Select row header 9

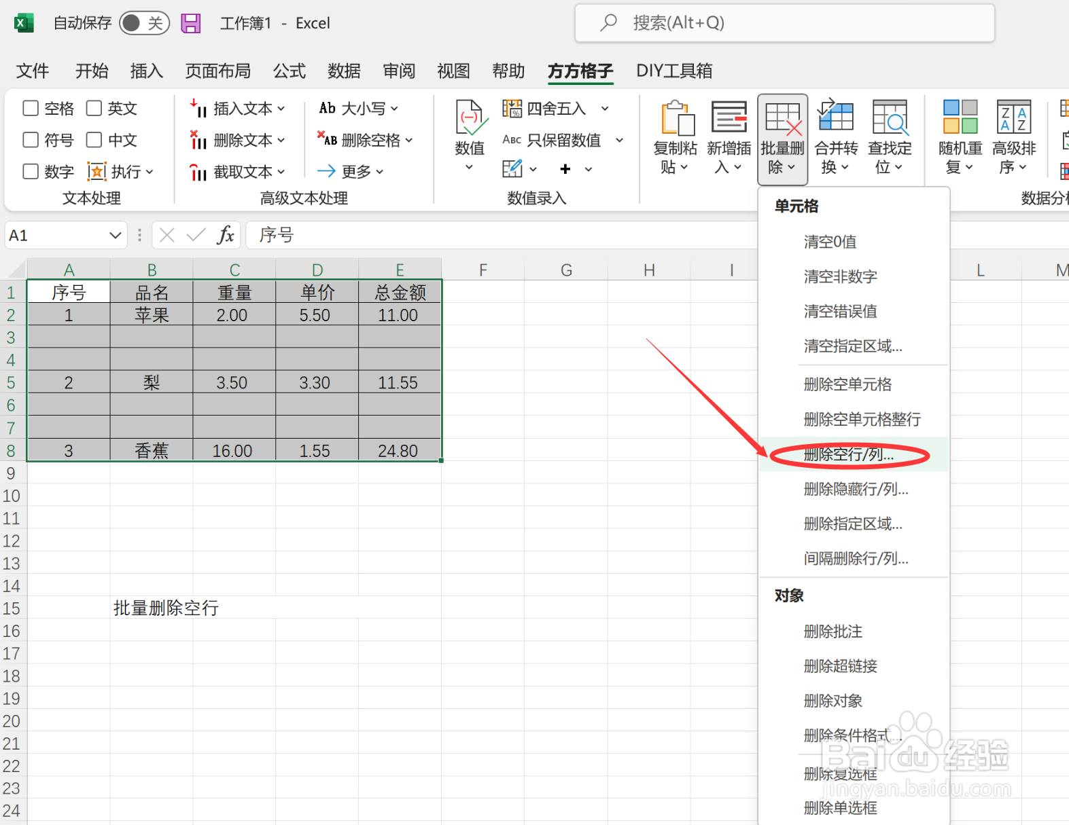(12, 473)
